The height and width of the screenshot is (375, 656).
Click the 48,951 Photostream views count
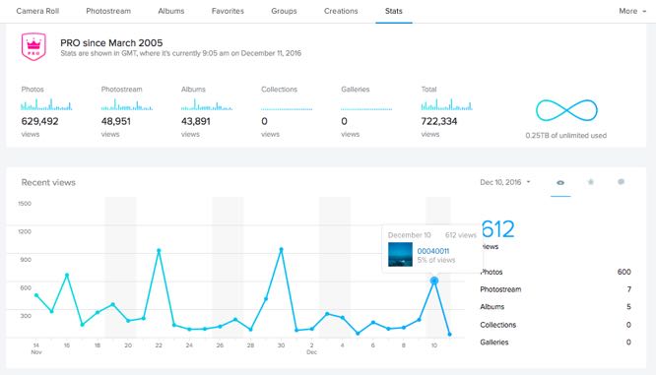point(116,121)
